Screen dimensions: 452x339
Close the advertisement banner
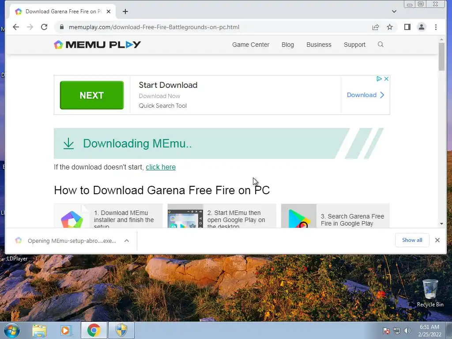[386, 79]
